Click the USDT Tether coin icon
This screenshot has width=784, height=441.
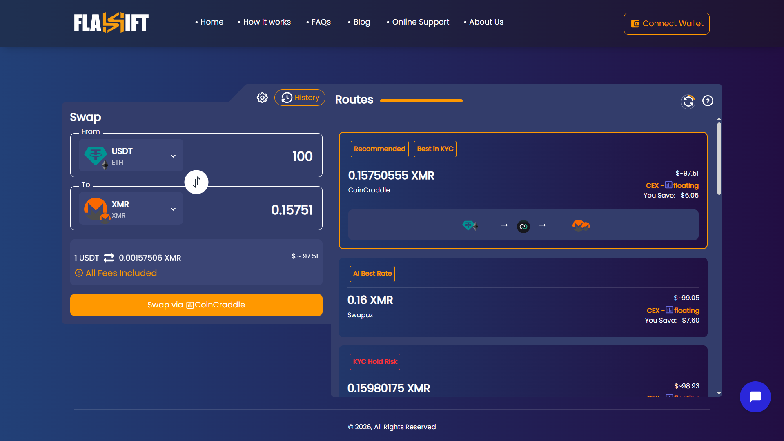(96, 156)
